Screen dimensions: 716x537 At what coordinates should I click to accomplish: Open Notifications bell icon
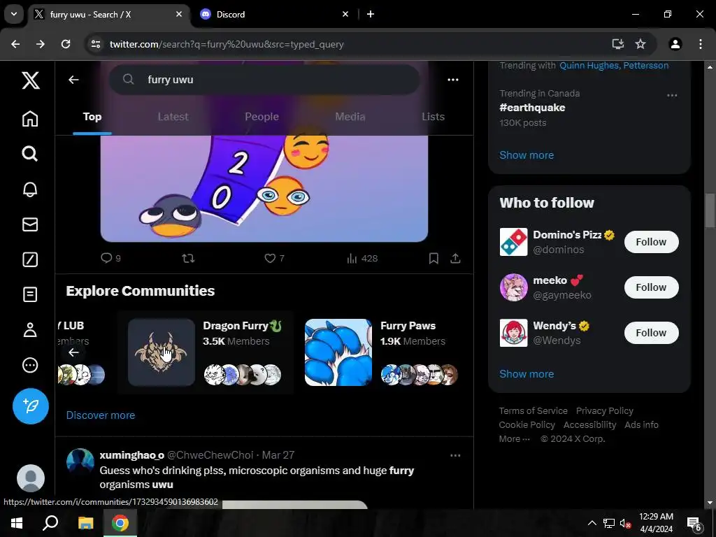30,189
